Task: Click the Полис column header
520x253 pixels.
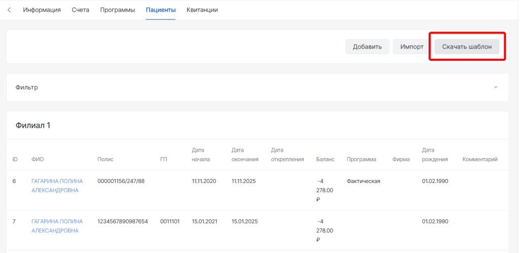Action: tap(105, 159)
